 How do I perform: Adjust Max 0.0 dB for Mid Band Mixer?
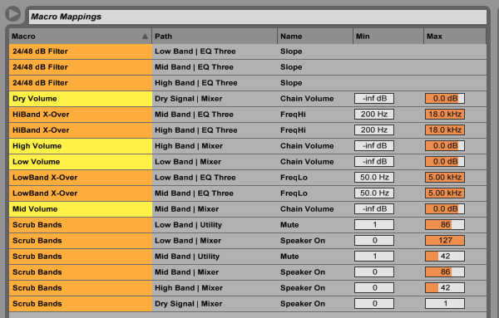click(x=445, y=209)
